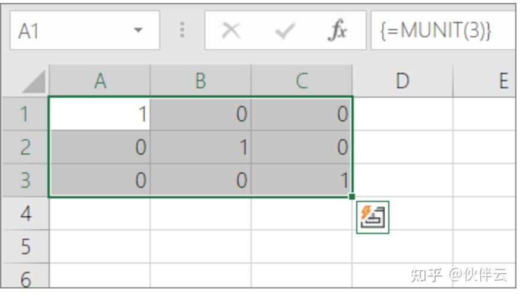Select row 4 header
520x295 pixels.
25,213
